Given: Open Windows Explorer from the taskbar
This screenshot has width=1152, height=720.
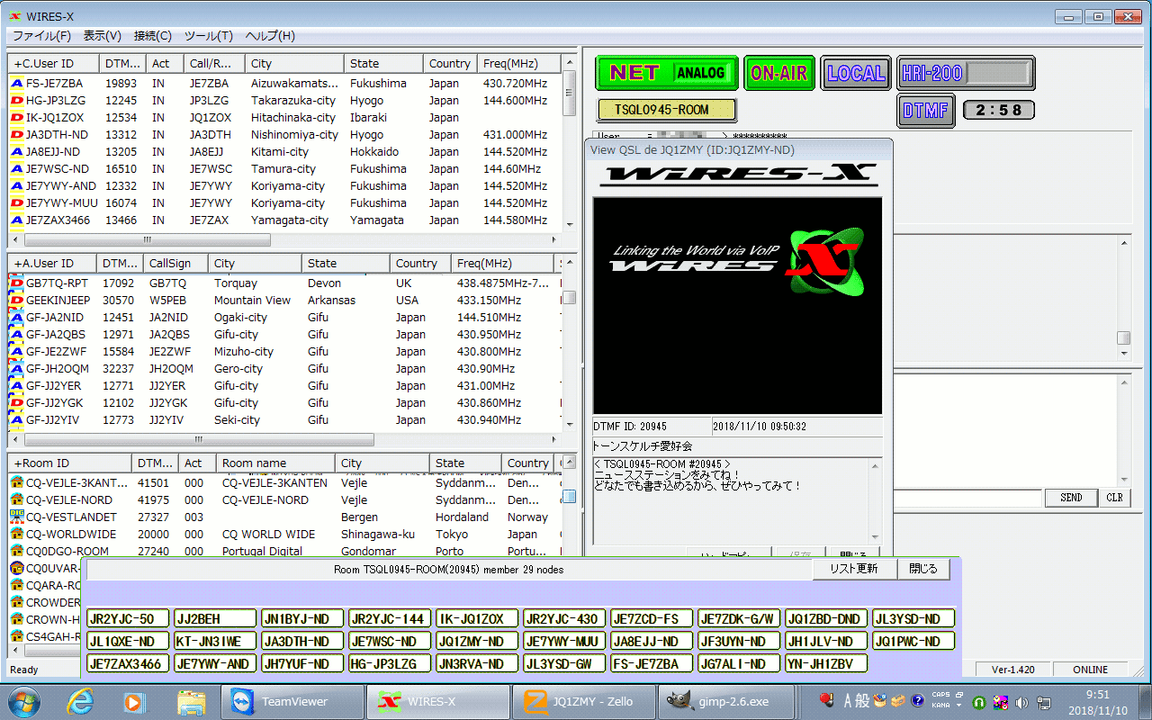Looking at the screenshot, I should (x=192, y=701).
